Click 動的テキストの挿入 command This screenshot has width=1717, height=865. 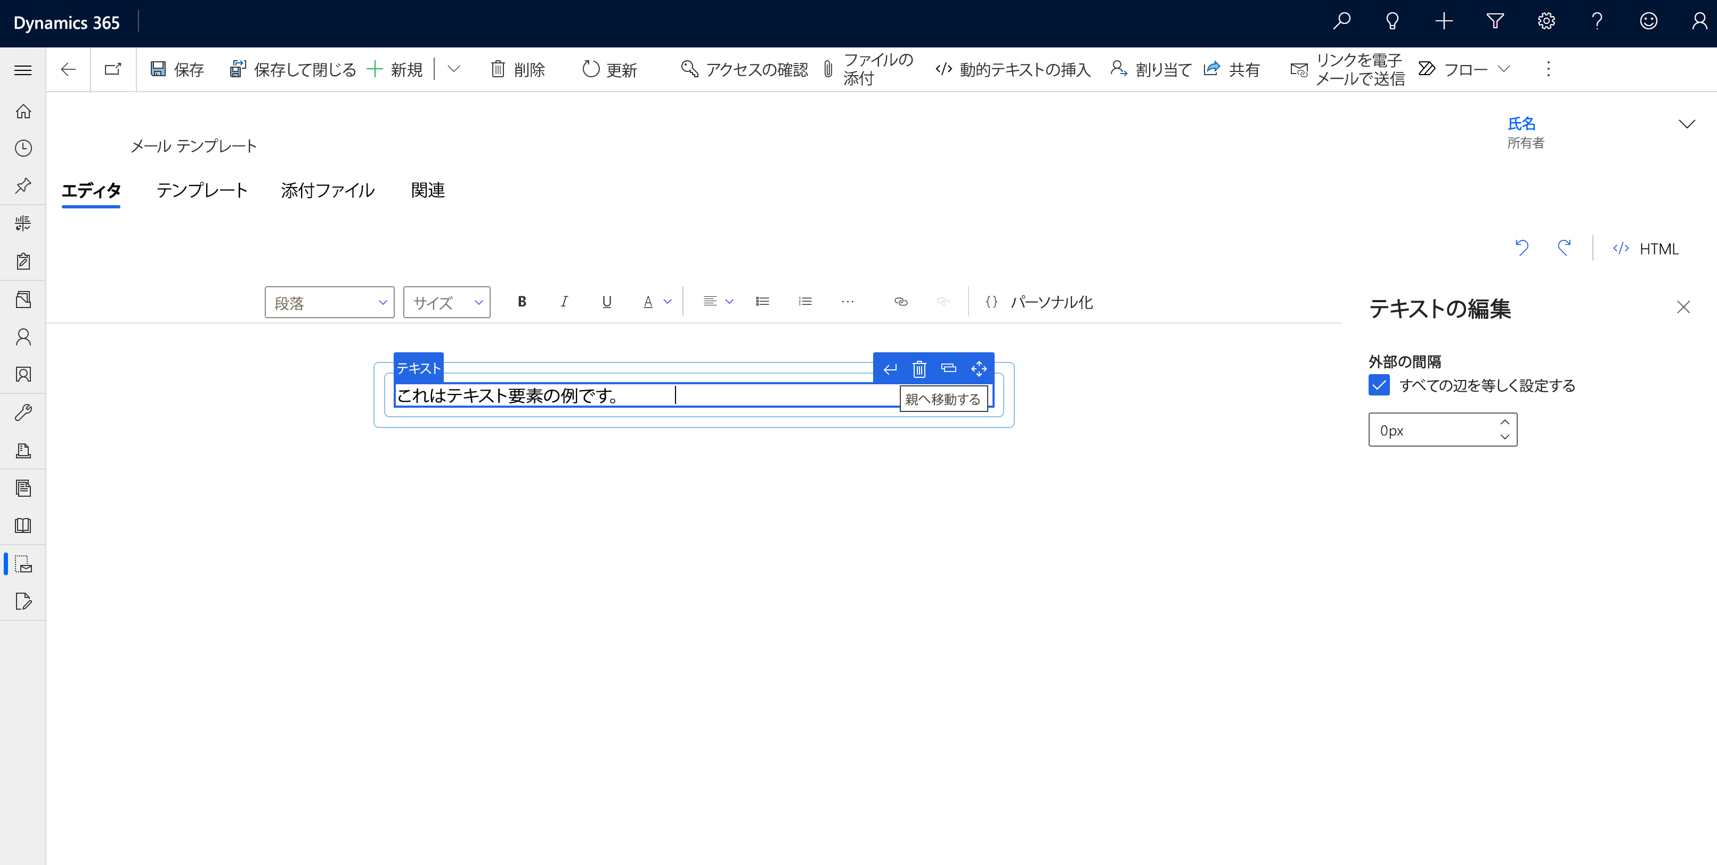point(1013,69)
